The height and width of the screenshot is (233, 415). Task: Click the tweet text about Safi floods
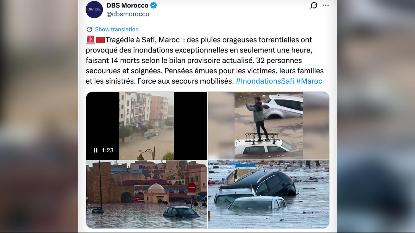point(205,61)
